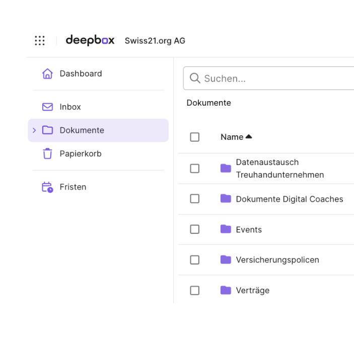Select the Dokumente Digital Coaches checkbox
The width and height of the screenshot is (354, 343).
pos(194,199)
